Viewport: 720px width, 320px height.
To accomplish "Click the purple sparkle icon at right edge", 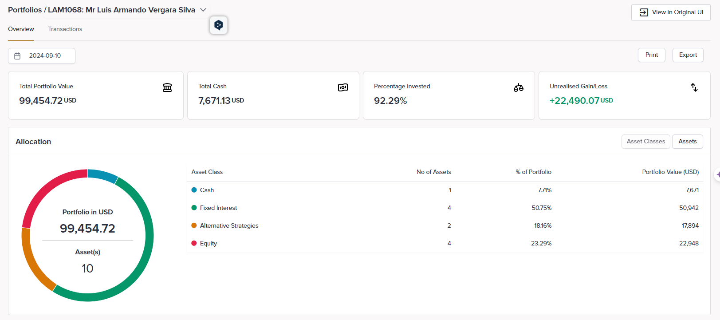I will pyautogui.click(x=717, y=175).
